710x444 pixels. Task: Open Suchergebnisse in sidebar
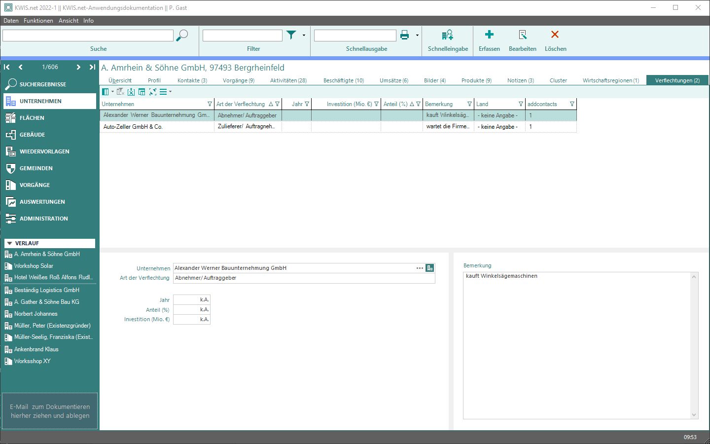49,84
